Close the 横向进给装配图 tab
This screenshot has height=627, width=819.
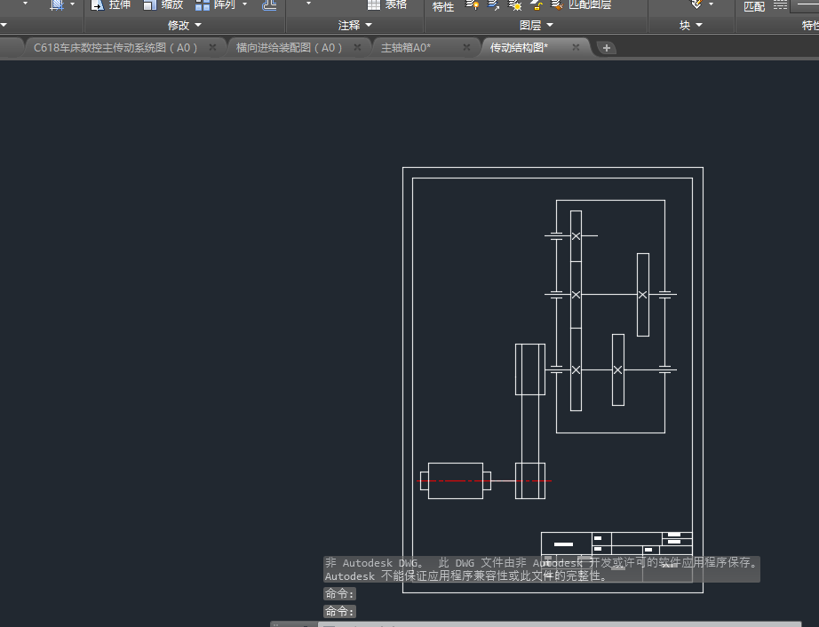358,48
